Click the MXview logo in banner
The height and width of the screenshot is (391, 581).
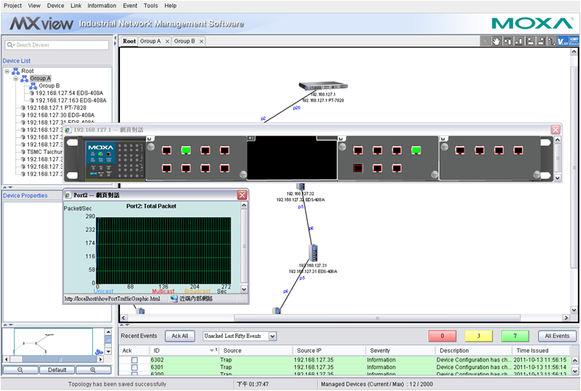(41, 24)
